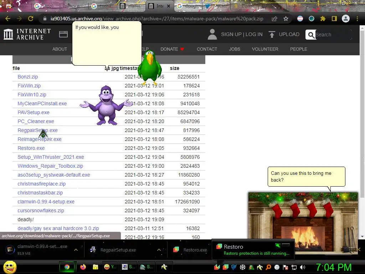Click the snowflake icon in system tray
The width and height of the screenshot is (365, 274).
coord(242,267)
